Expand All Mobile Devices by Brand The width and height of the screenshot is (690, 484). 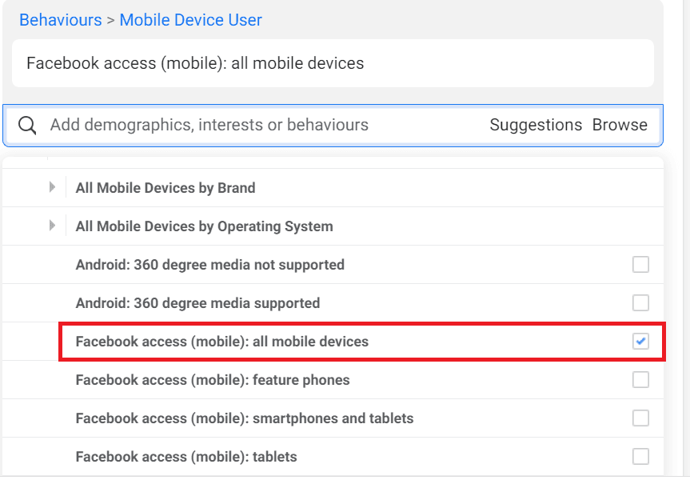(x=53, y=187)
